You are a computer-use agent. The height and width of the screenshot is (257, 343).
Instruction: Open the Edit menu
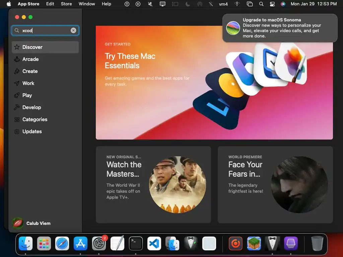[50, 4]
